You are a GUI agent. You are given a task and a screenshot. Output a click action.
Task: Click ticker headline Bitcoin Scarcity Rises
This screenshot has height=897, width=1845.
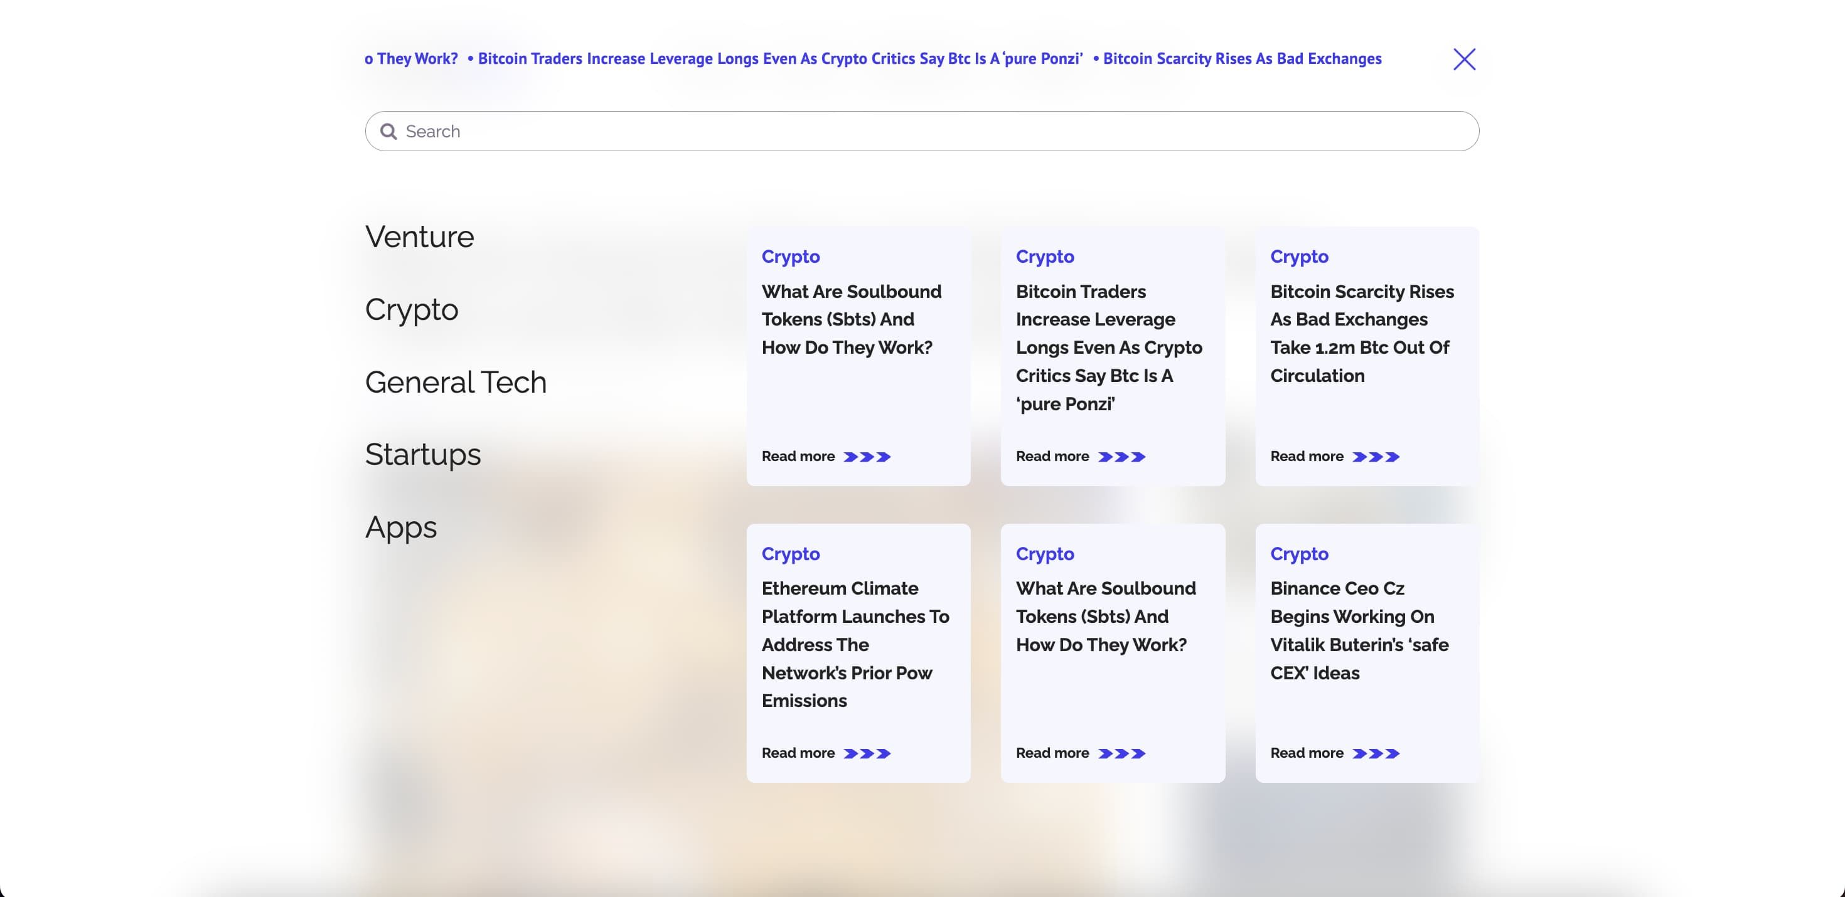(1241, 59)
